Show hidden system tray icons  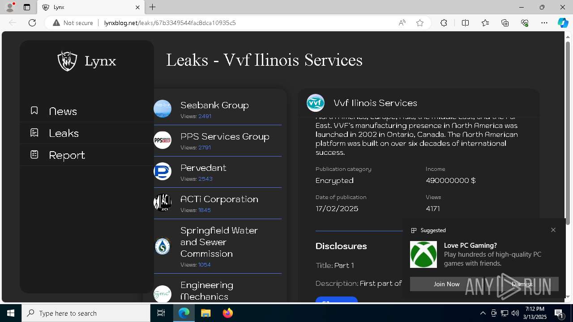tap(483, 313)
